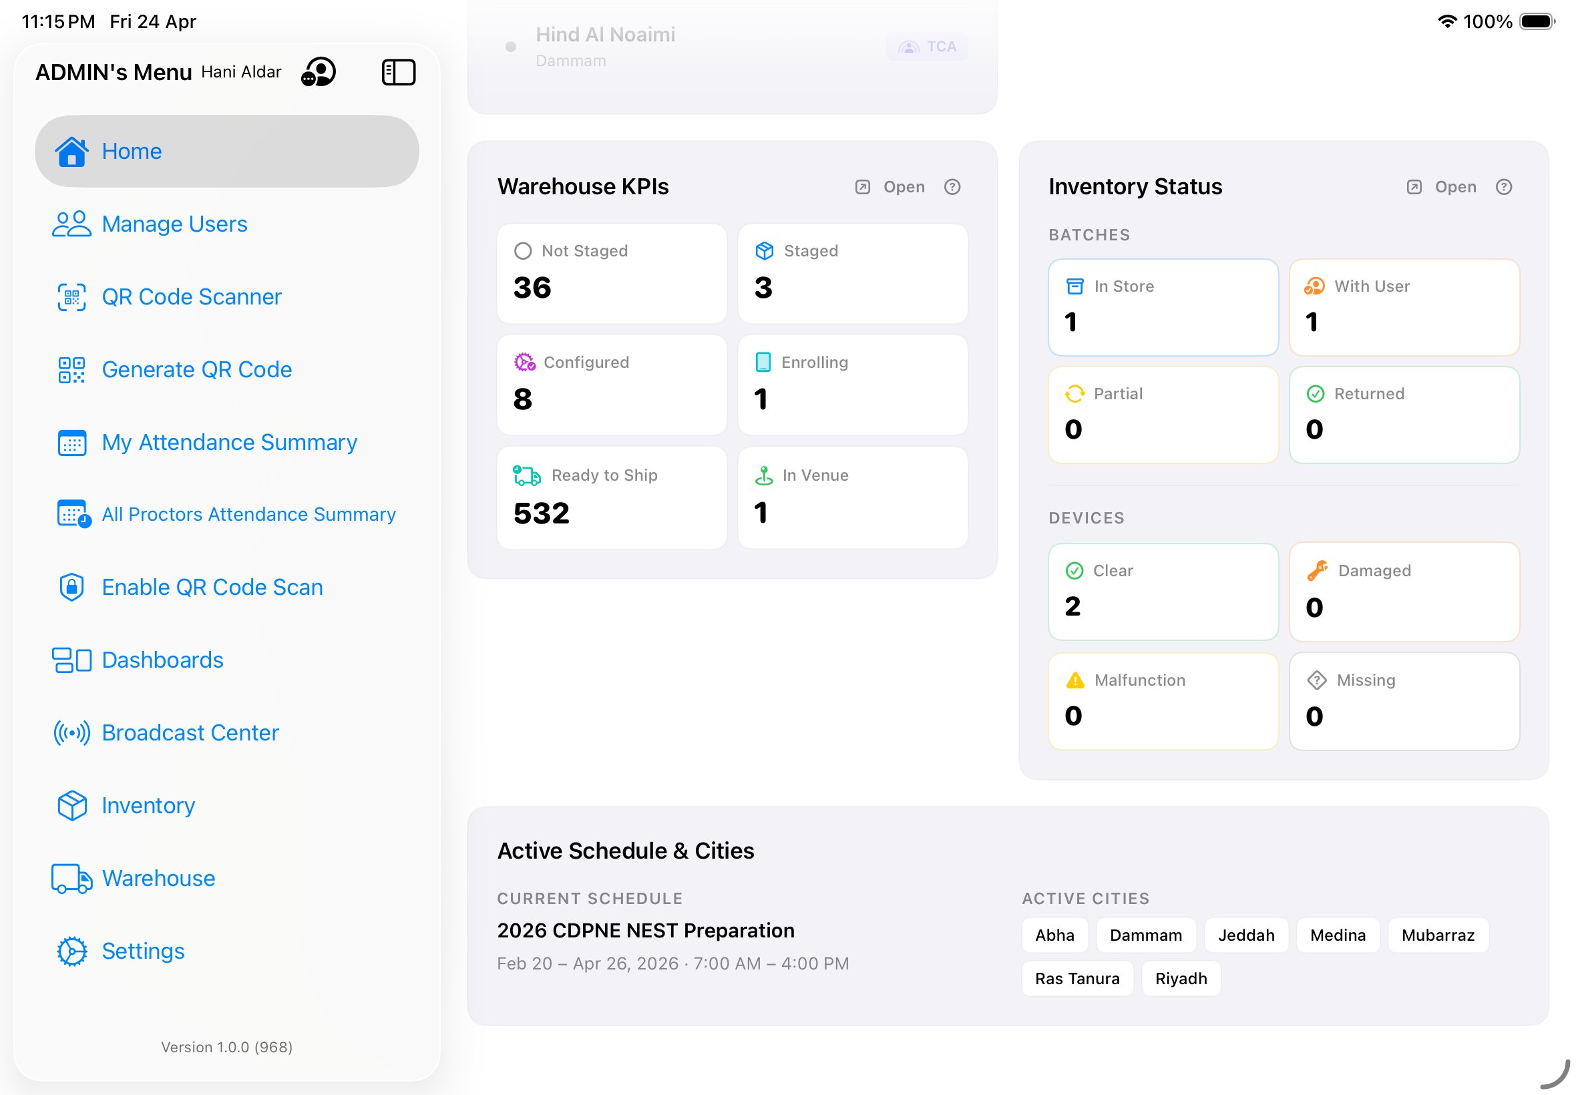Select the Home menu item
The width and height of the screenshot is (1576, 1095).
pyautogui.click(x=132, y=151)
